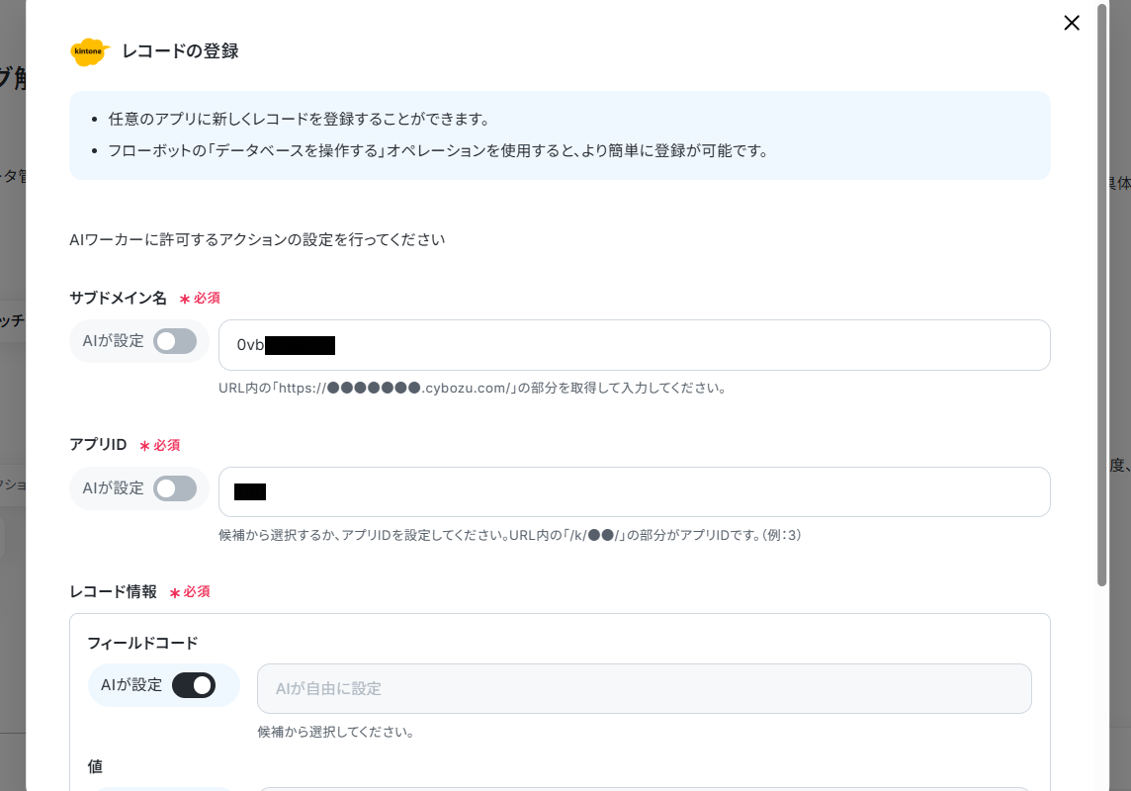The image size is (1131, 791).
Task: Click the フィールドコード heading
Action: point(142,643)
